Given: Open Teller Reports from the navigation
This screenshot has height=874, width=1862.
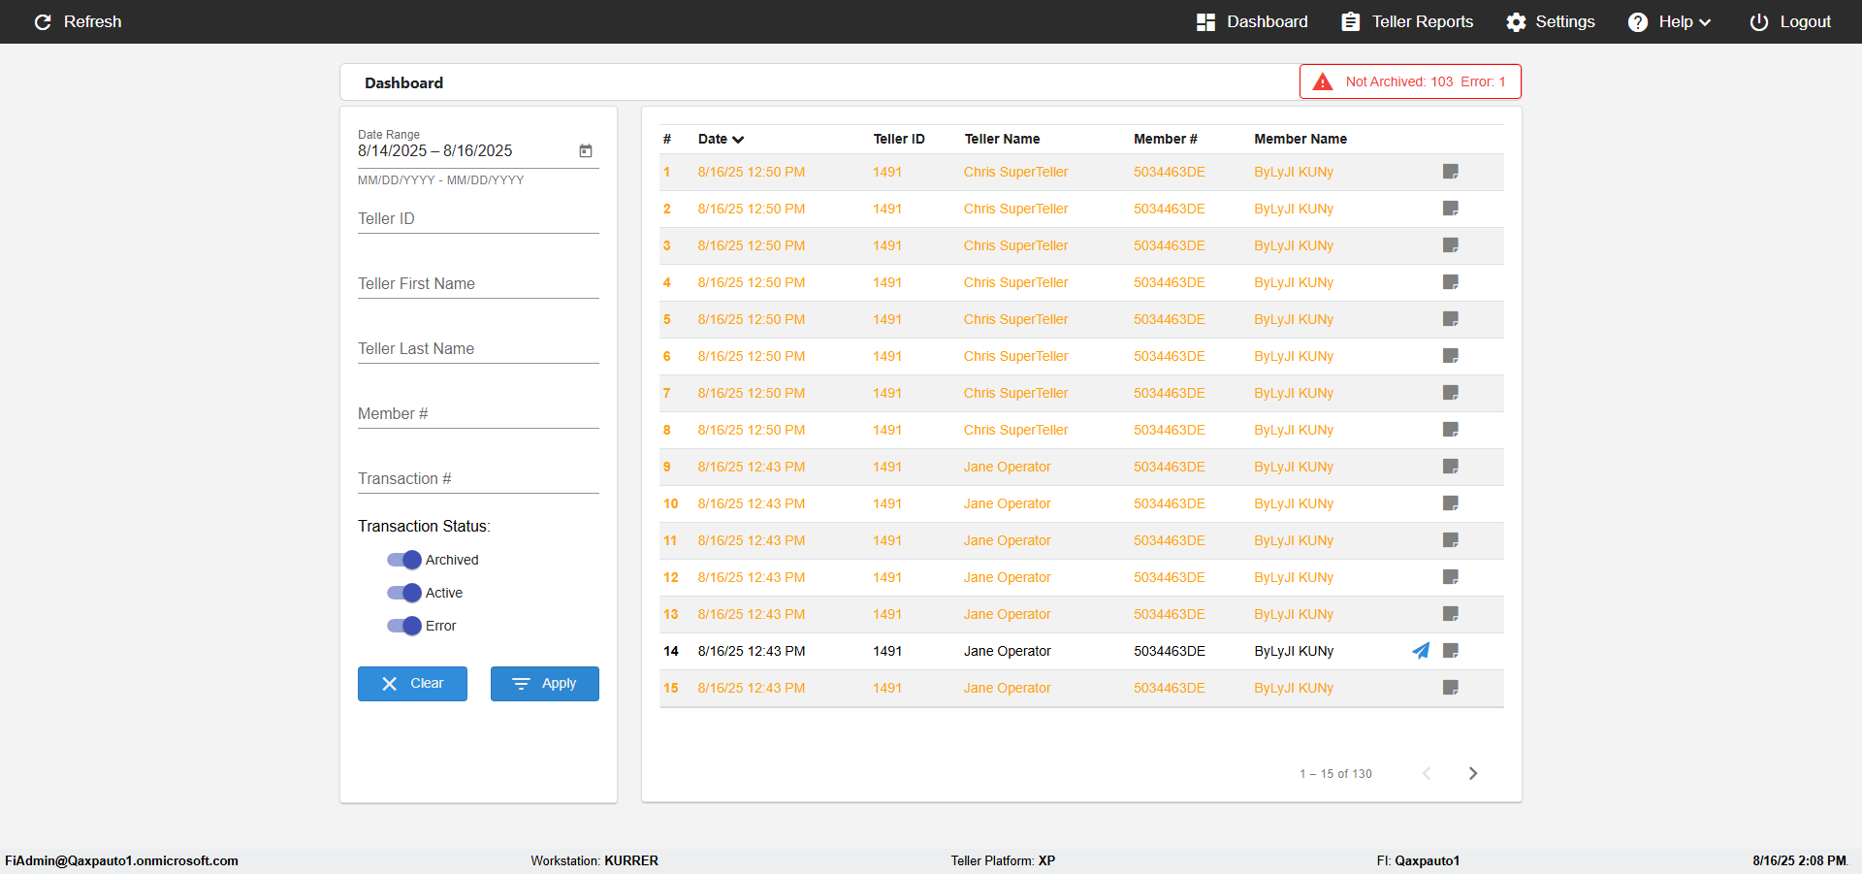Looking at the screenshot, I should [x=1407, y=22].
